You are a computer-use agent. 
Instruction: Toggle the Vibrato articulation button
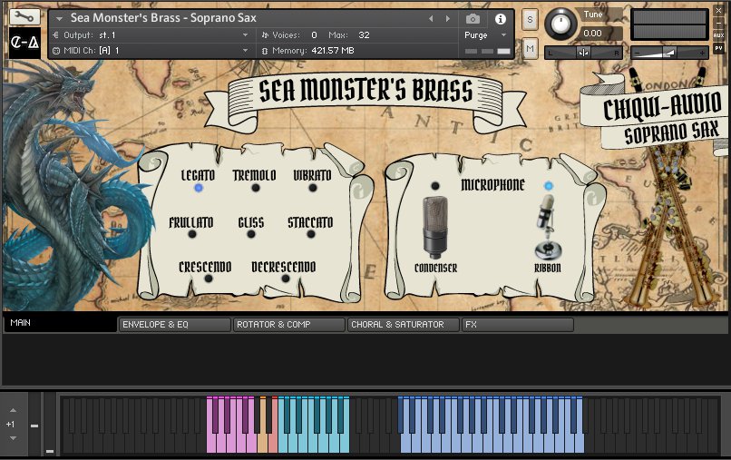(x=313, y=188)
